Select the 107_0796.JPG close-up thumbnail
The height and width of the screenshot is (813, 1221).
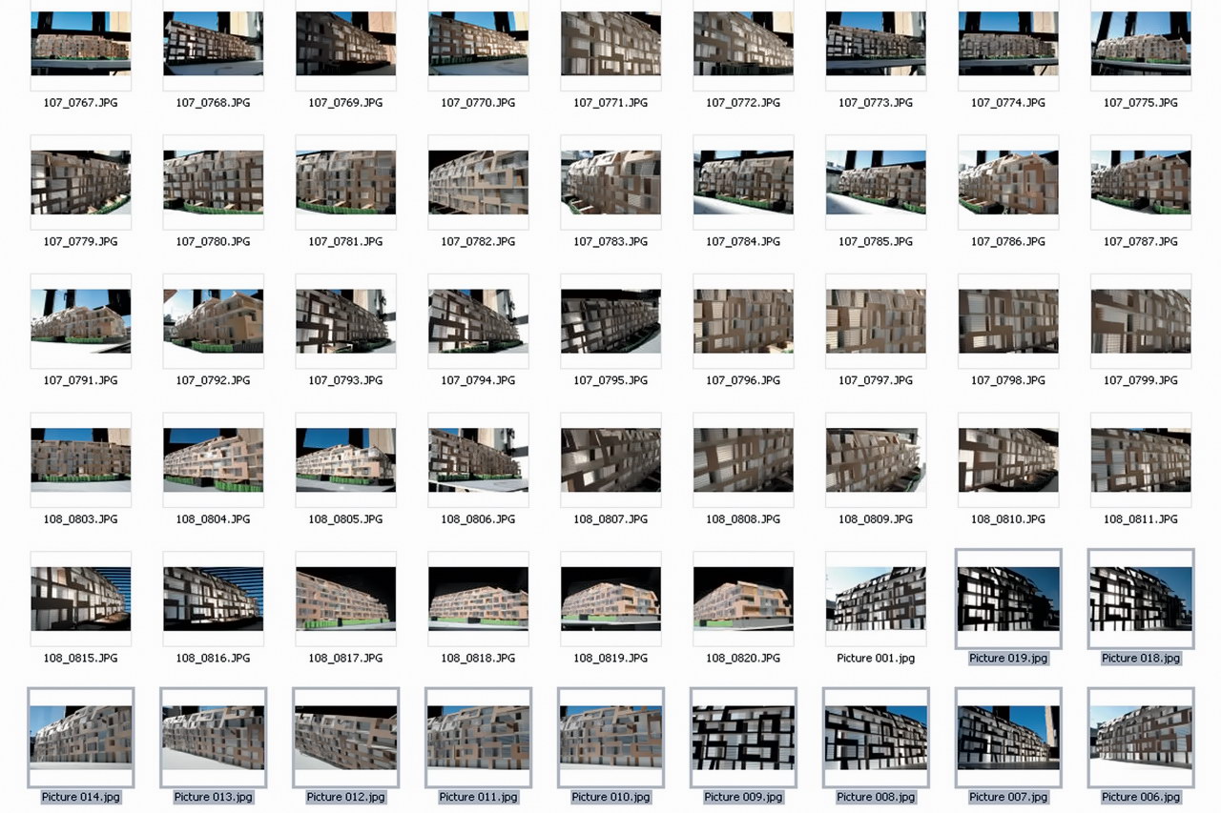[743, 321]
